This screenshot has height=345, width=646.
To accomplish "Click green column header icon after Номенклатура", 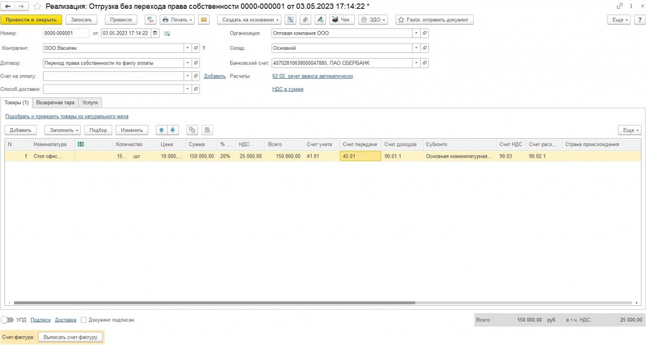I will [81, 144].
